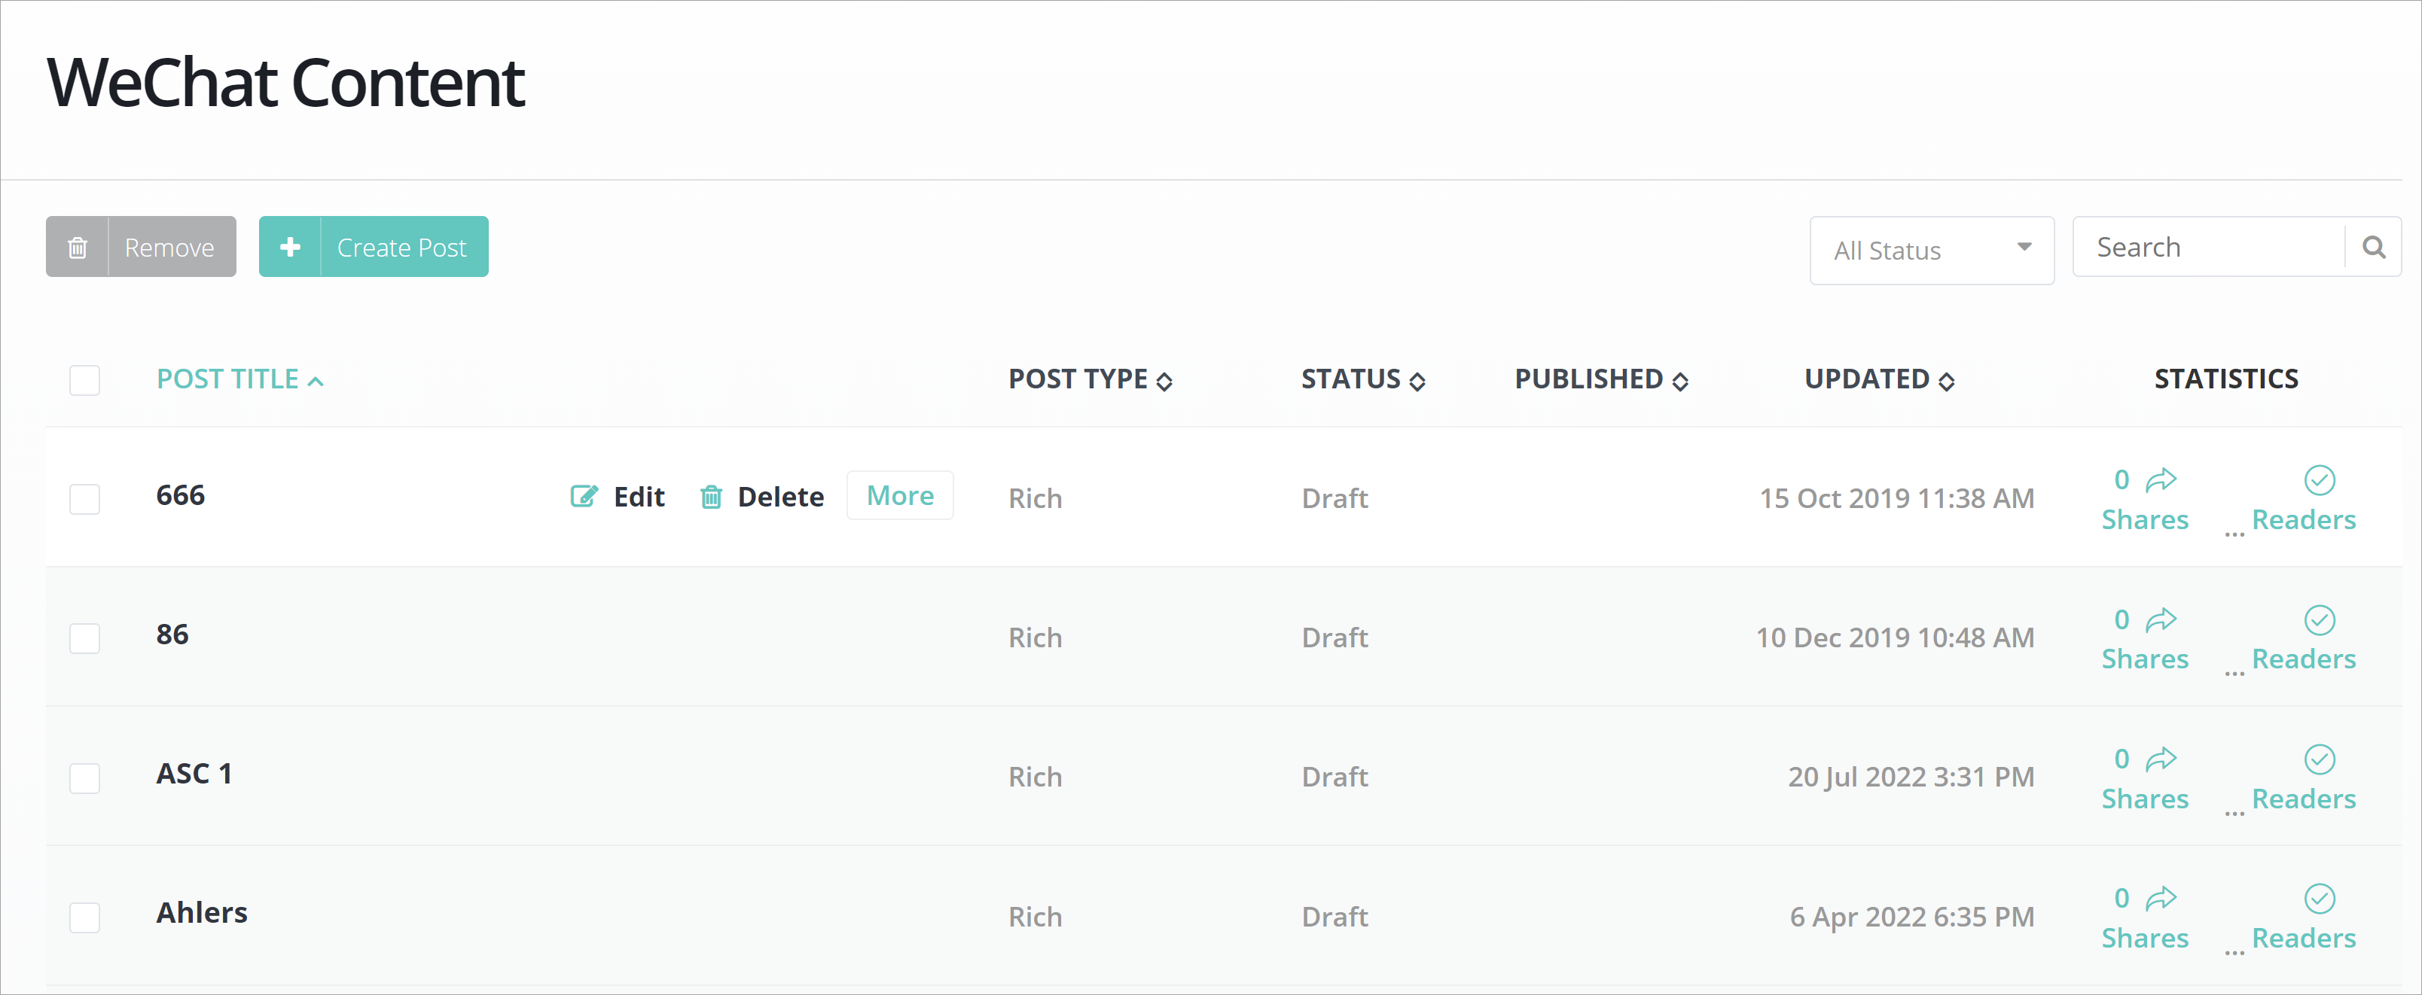
Task: Check the box for post 666
Action: click(84, 499)
